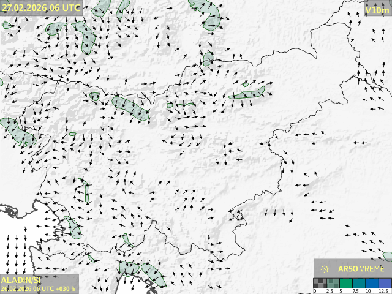Click the 26.02.2026 00 UTC +030 h text
Viewport: 392px width, 294px height.
[x=38, y=288]
